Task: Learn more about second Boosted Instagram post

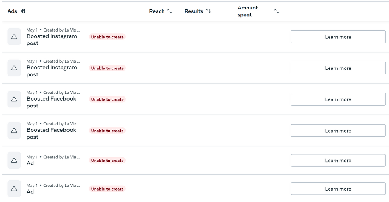Action: 338,68
